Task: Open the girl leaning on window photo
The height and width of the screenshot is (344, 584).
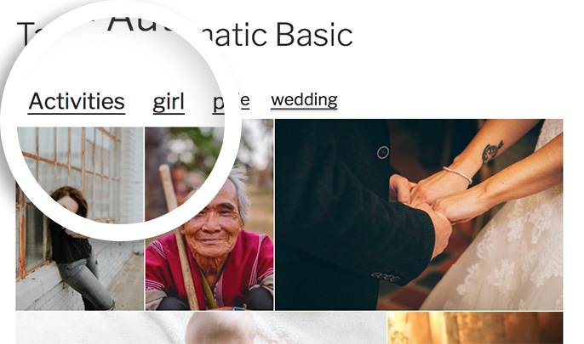Action: (80, 218)
